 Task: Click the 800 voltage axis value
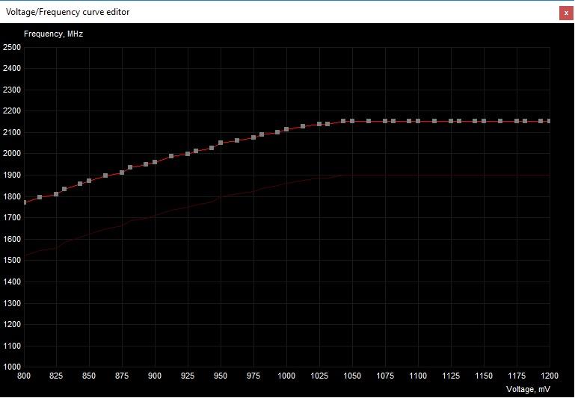pos(24,376)
